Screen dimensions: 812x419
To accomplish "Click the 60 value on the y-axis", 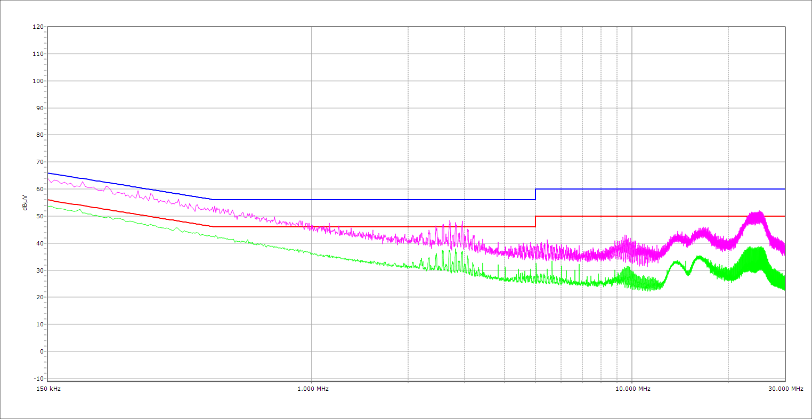I will [39, 189].
